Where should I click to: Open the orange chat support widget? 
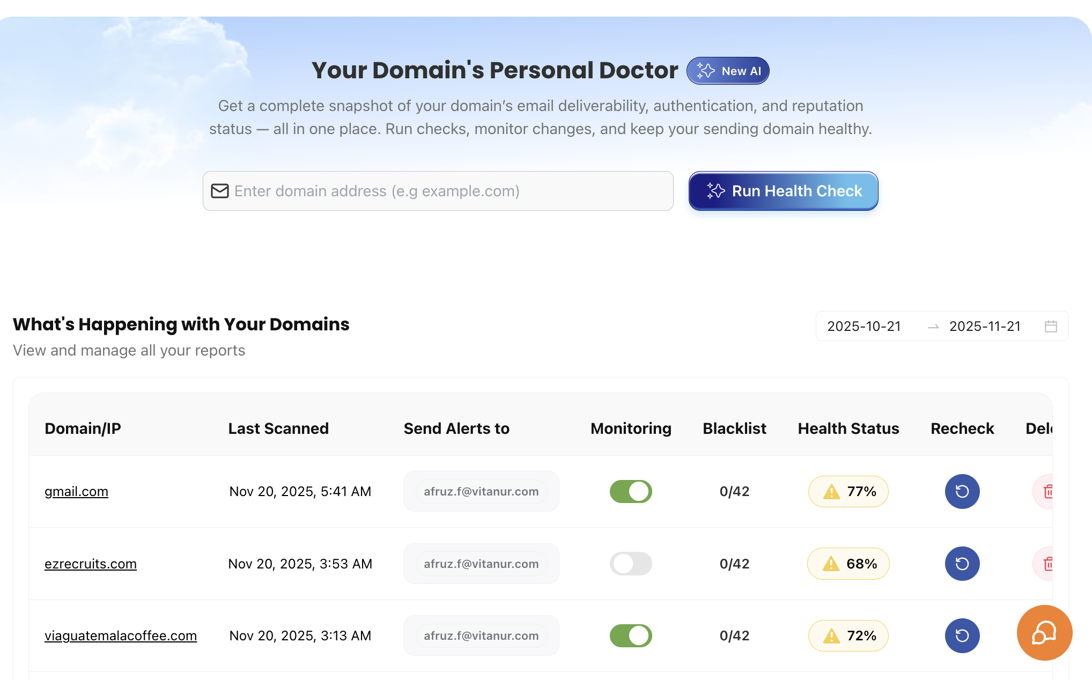point(1044,633)
